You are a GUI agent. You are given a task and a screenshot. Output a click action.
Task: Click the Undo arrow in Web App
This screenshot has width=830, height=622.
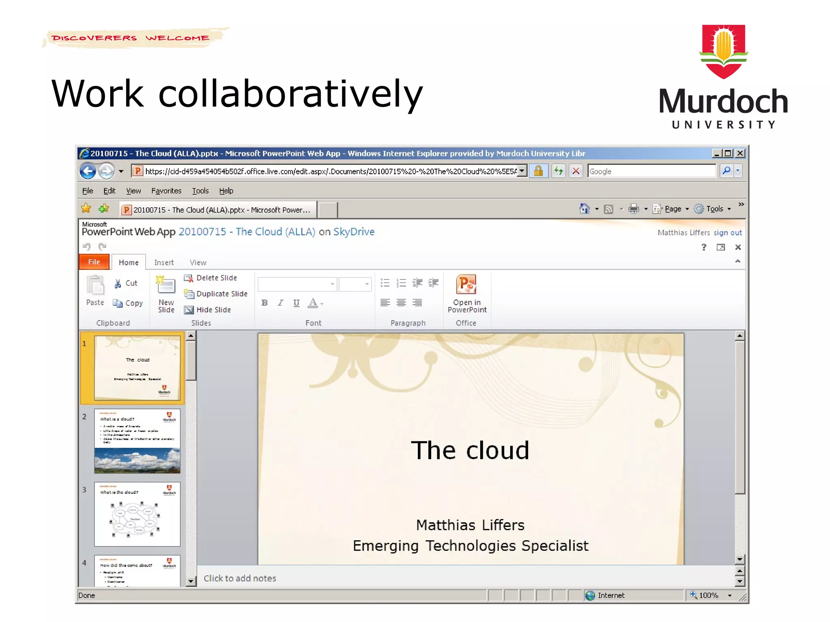(87, 247)
